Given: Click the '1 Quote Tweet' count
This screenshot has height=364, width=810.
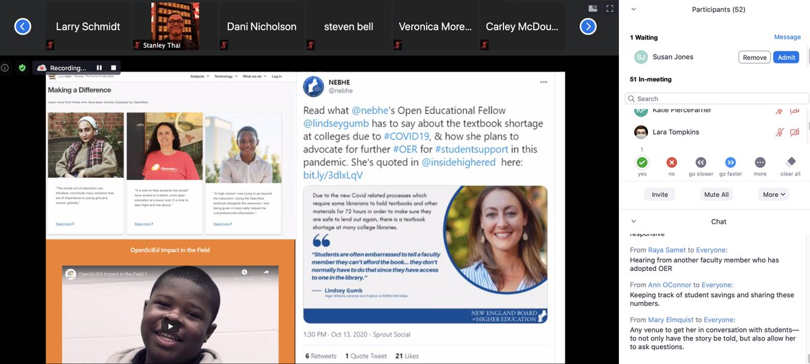Looking at the screenshot, I should (366, 355).
